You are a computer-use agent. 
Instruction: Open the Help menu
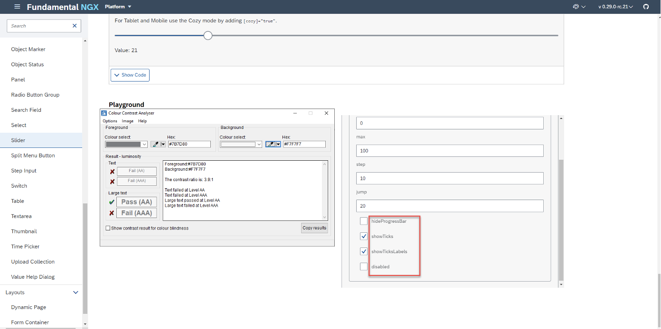142,121
